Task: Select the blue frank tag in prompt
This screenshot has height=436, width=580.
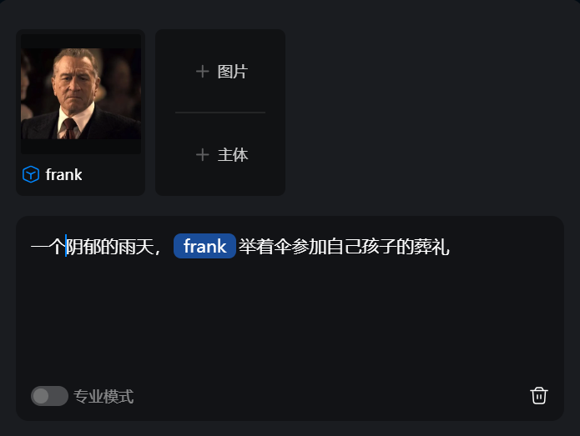Action: pyautogui.click(x=204, y=246)
